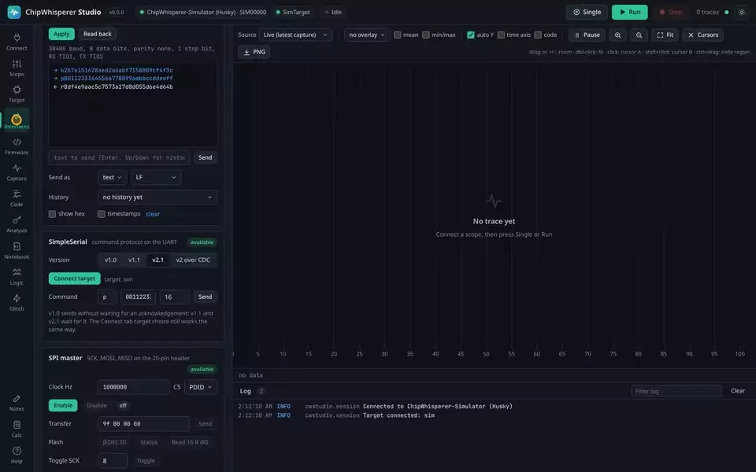Open the Capture sidebar page
The width and height of the screenshot is (756, 472).
(17, 172)
